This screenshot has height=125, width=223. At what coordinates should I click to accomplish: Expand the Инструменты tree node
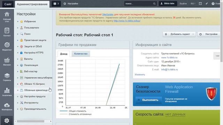pyautogui.click(x=18, y=103)
